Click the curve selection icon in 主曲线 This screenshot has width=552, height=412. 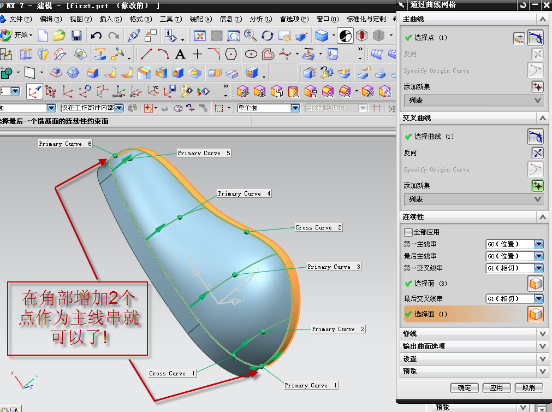[x=536, y=38]
